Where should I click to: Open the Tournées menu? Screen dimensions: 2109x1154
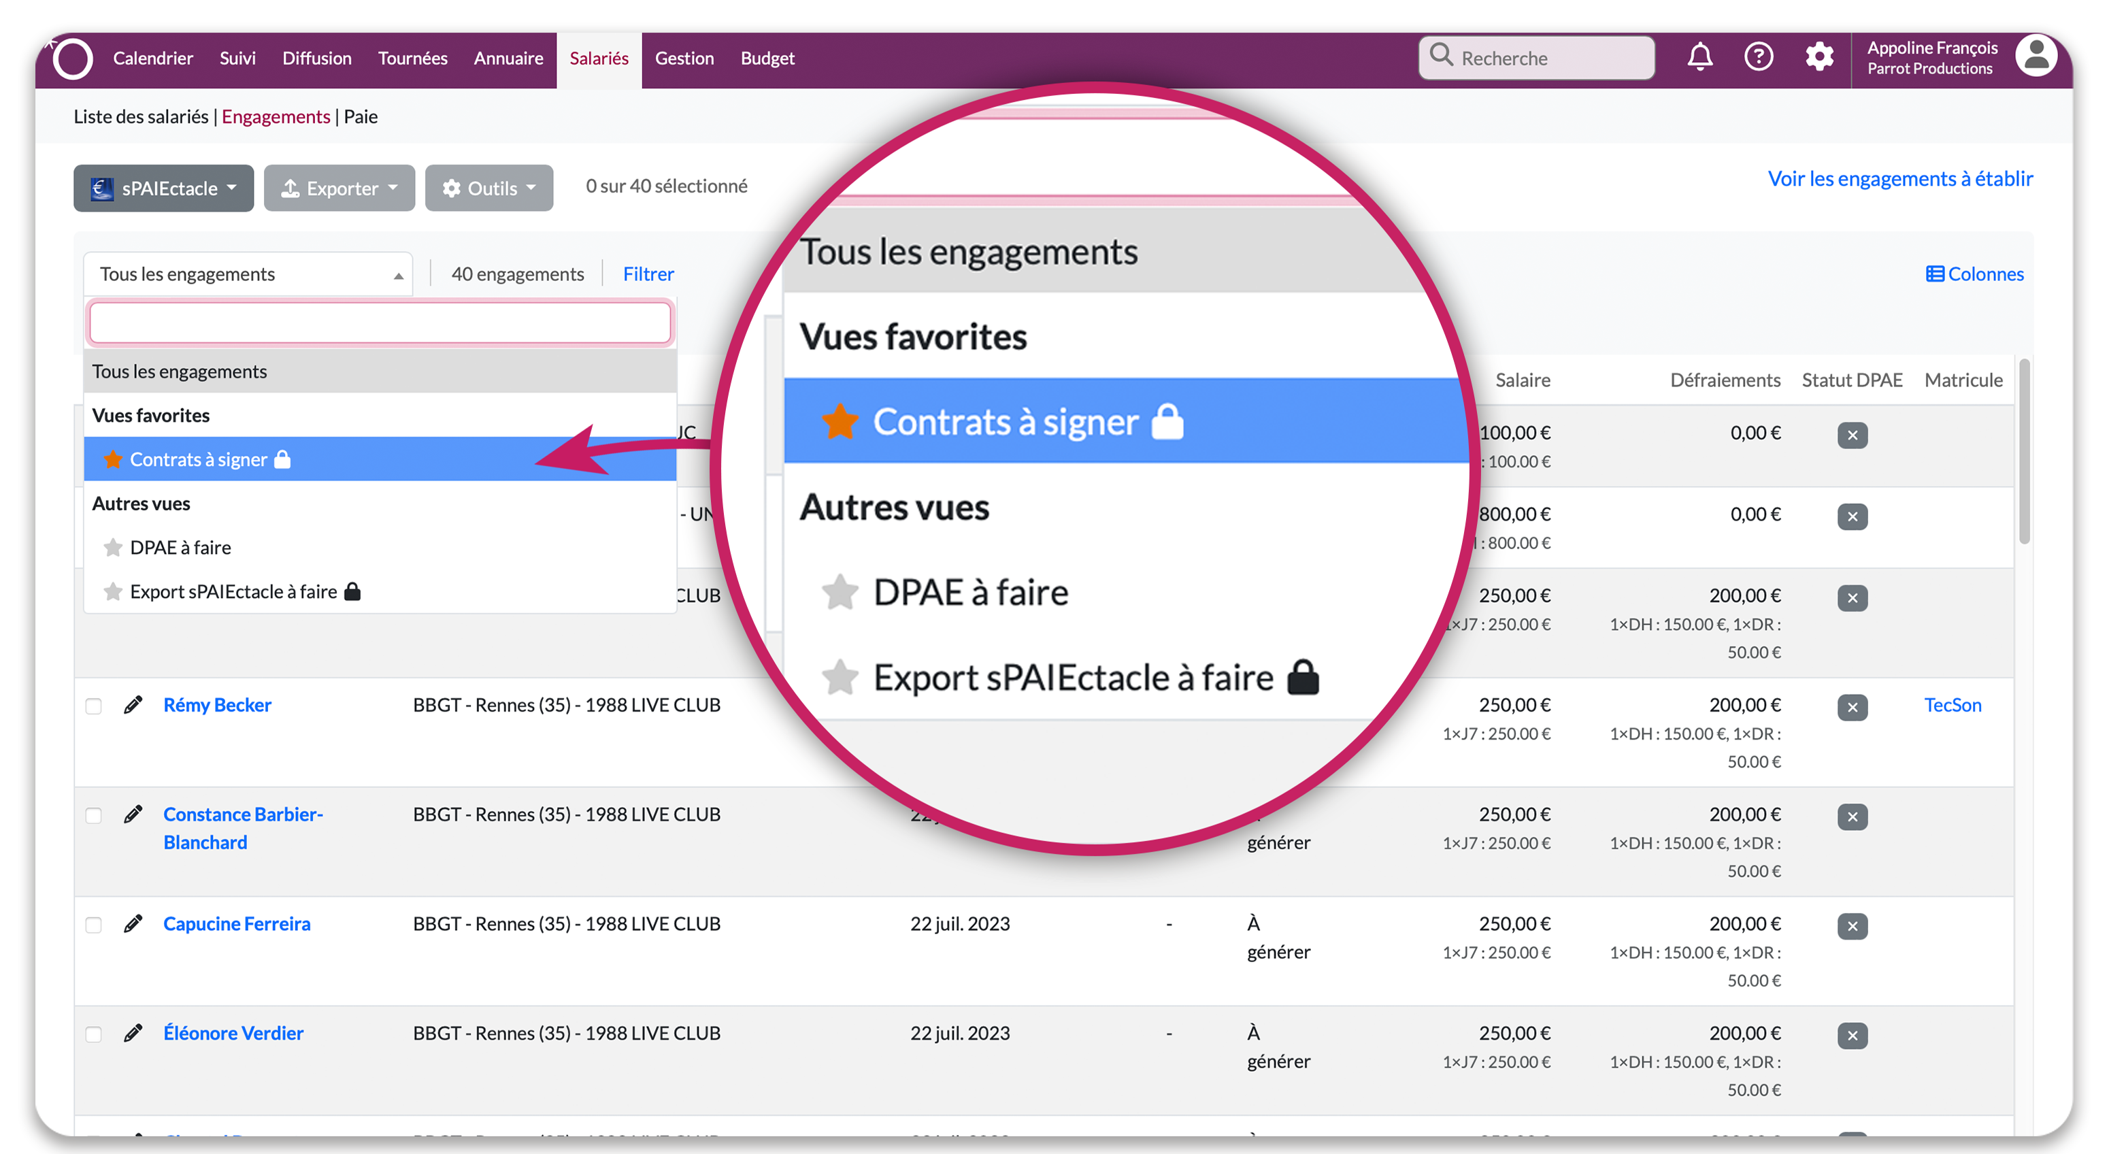click(x=413, y=58)
